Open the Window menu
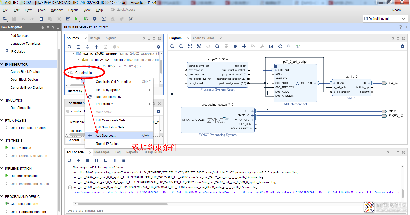Screen dimensions: 410x215 57,10
